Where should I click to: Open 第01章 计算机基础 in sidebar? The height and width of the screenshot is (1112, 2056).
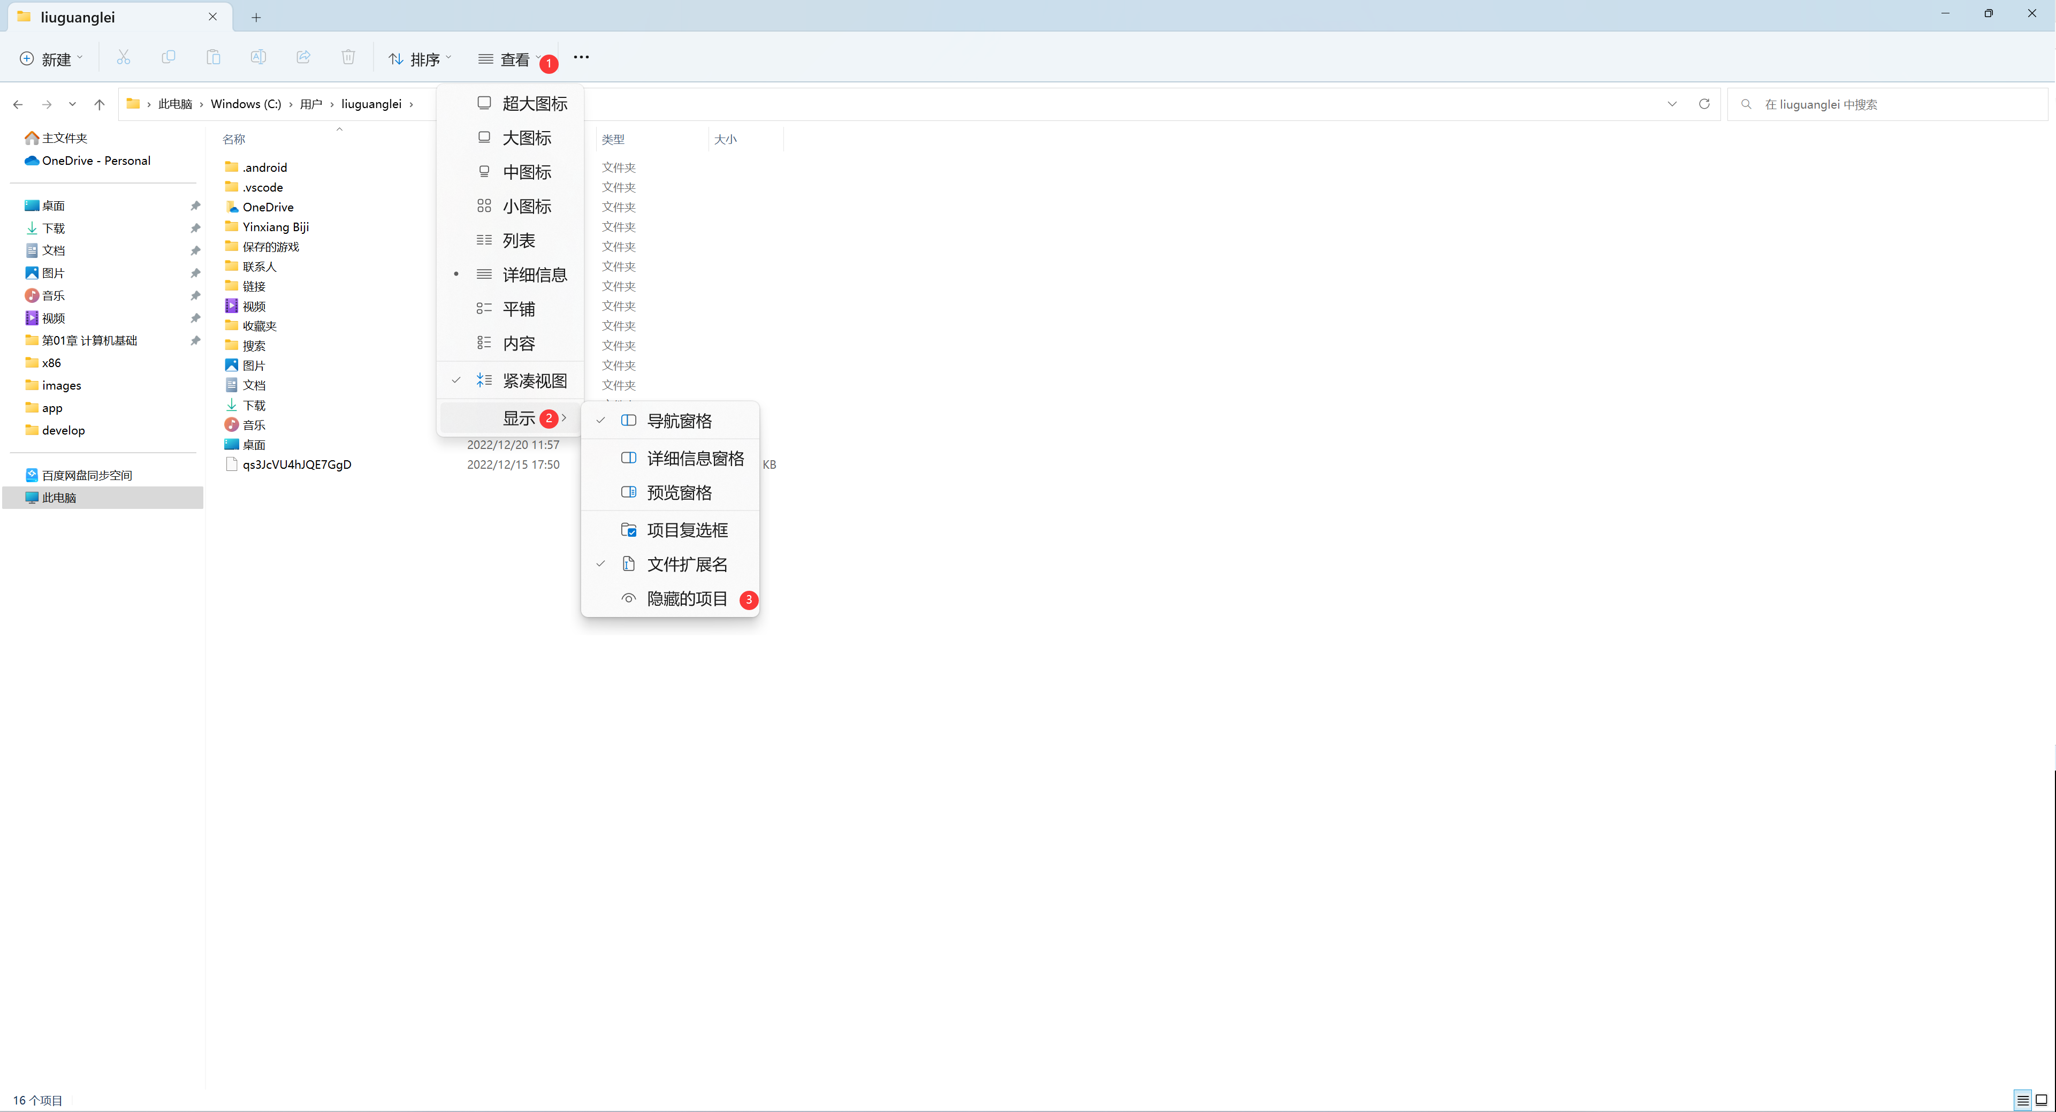pos(81,341)
